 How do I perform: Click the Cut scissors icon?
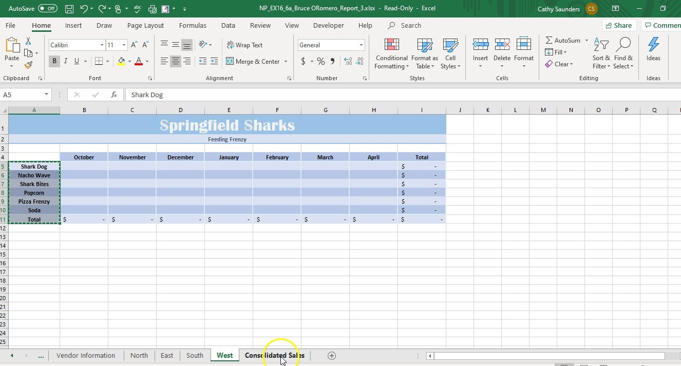[x=28, y=41]
